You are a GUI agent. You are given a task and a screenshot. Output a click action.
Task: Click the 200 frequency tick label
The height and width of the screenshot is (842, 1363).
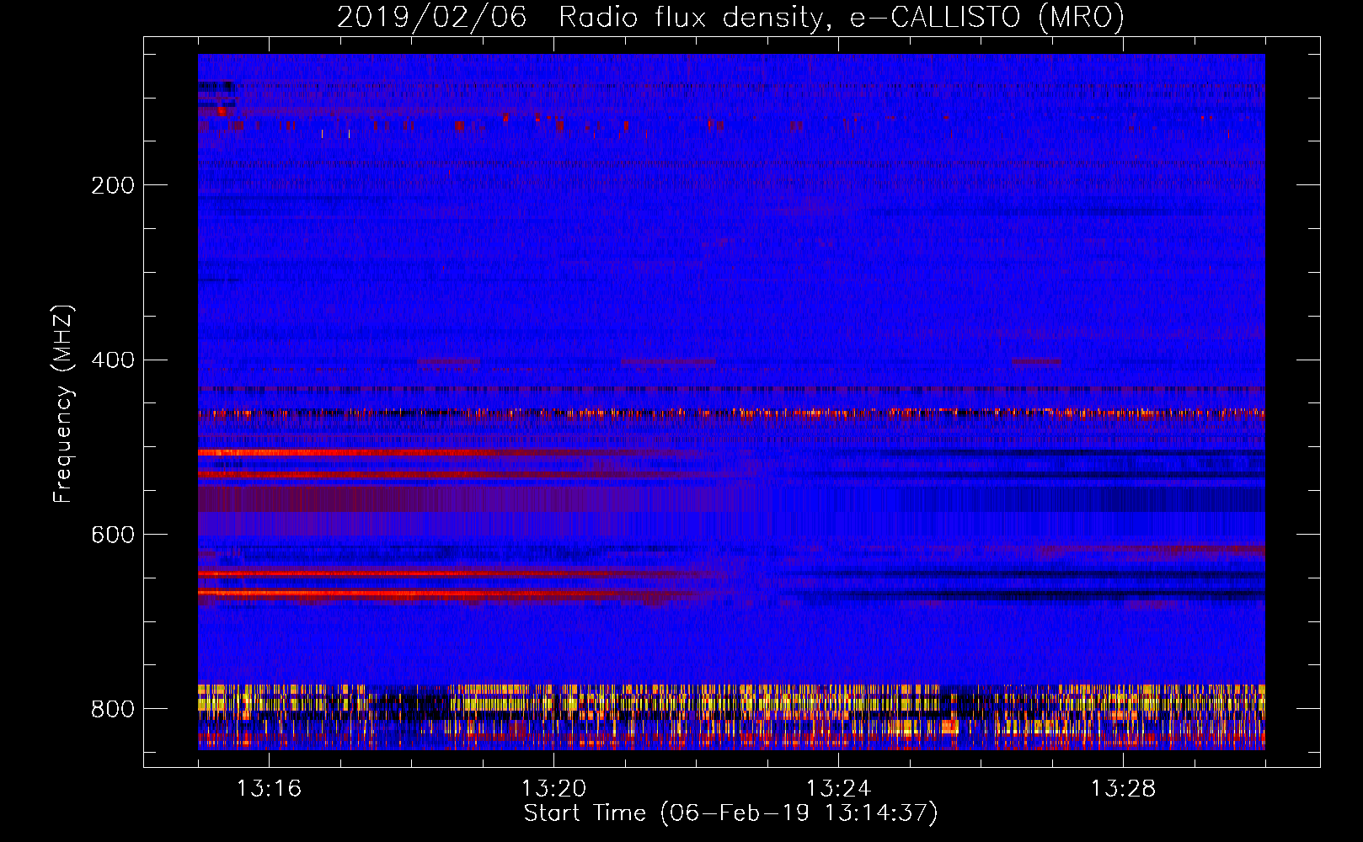(x=113, y=185)
